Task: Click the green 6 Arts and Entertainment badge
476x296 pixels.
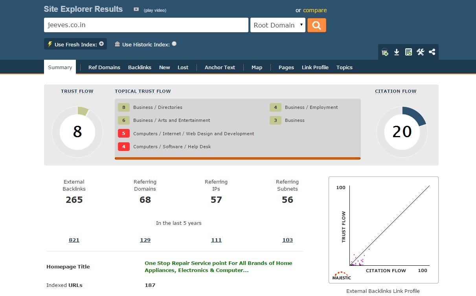Action: point(124,120)
